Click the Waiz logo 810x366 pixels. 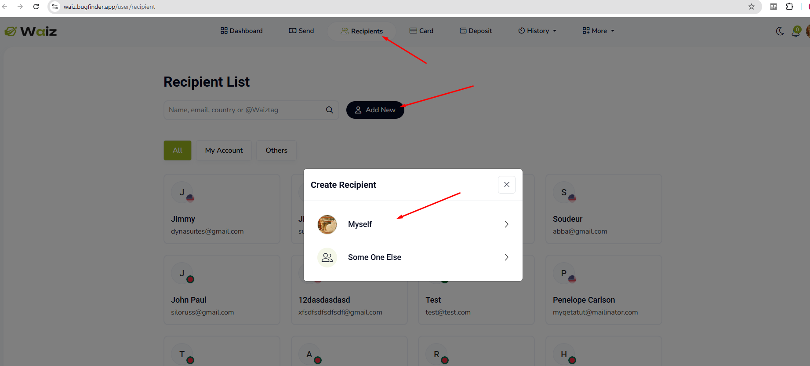click(x=31, y=31)
